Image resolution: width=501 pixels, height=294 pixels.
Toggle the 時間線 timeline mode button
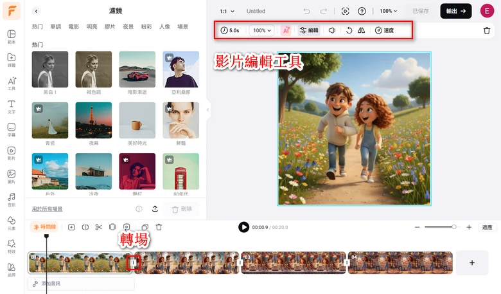pos(45,227)
